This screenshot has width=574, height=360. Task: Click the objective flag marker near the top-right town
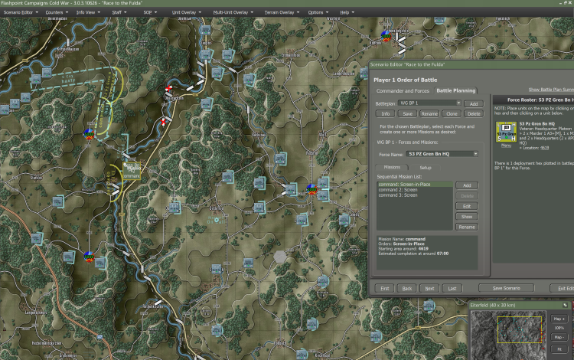coord(386,36)
